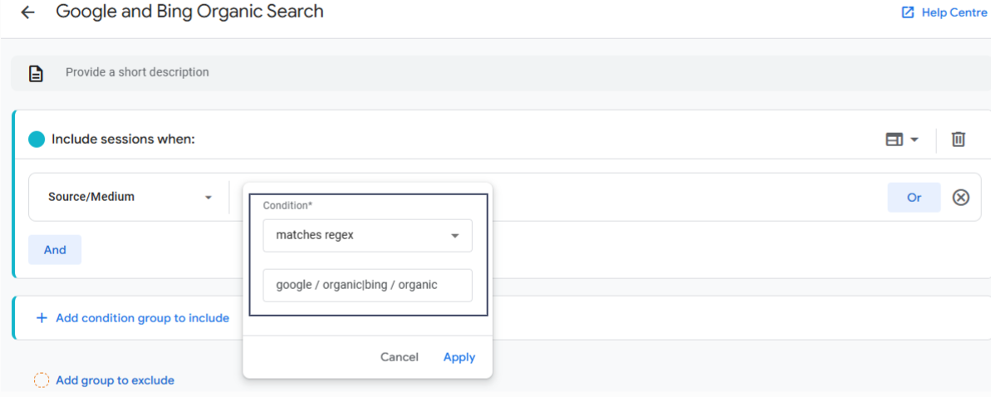This screenshot has width=991, height=397.
Task: Click the description document icon
Action: point(36,73)
